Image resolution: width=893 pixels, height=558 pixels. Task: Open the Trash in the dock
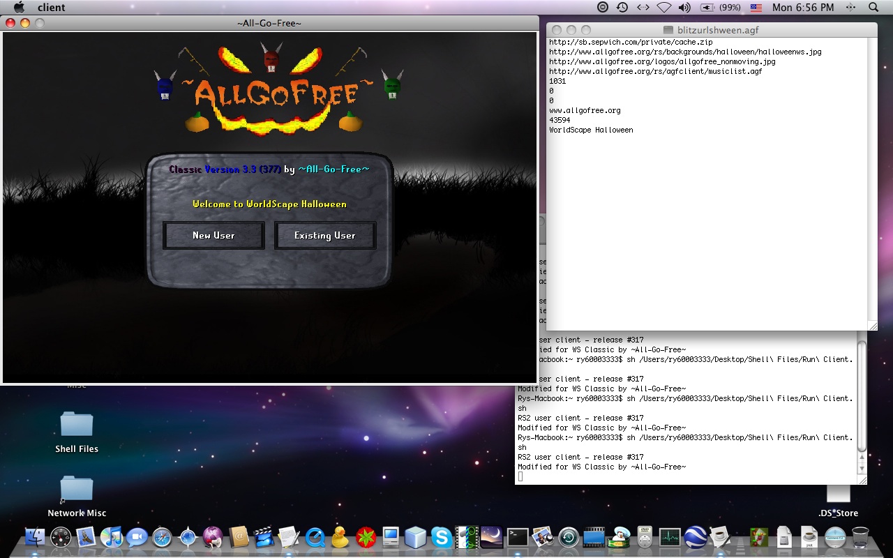(860, 536)
